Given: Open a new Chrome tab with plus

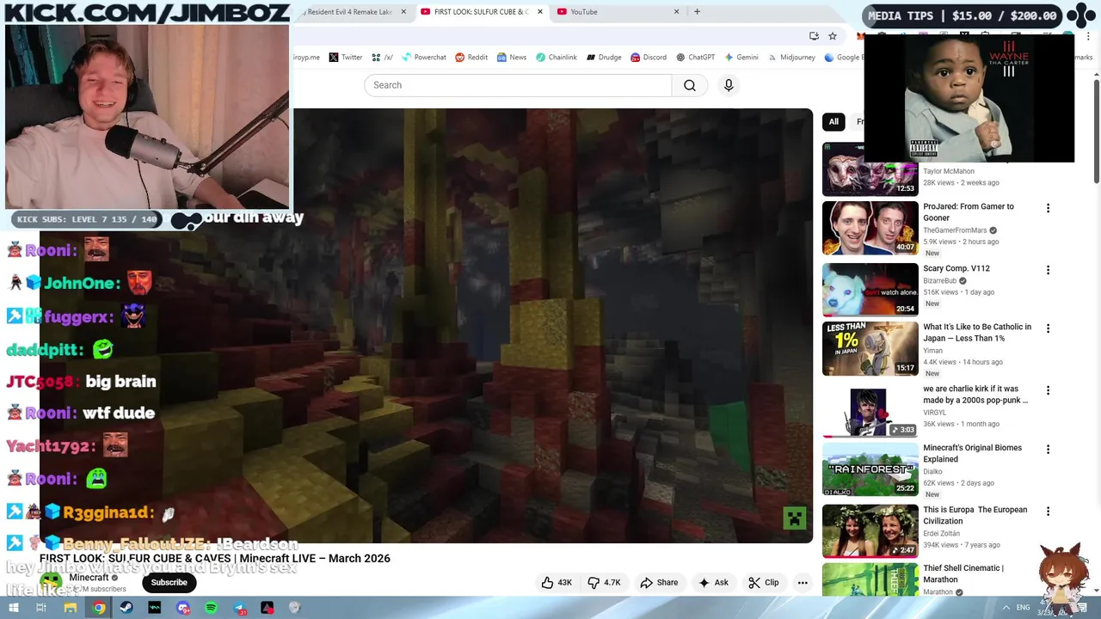Looking at the screenshot, I should click(x=697, y=12).
